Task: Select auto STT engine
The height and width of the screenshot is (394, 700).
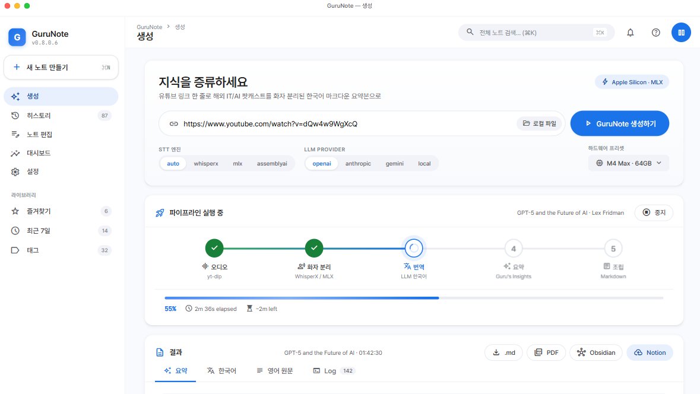Action: (x=173, y=164)
